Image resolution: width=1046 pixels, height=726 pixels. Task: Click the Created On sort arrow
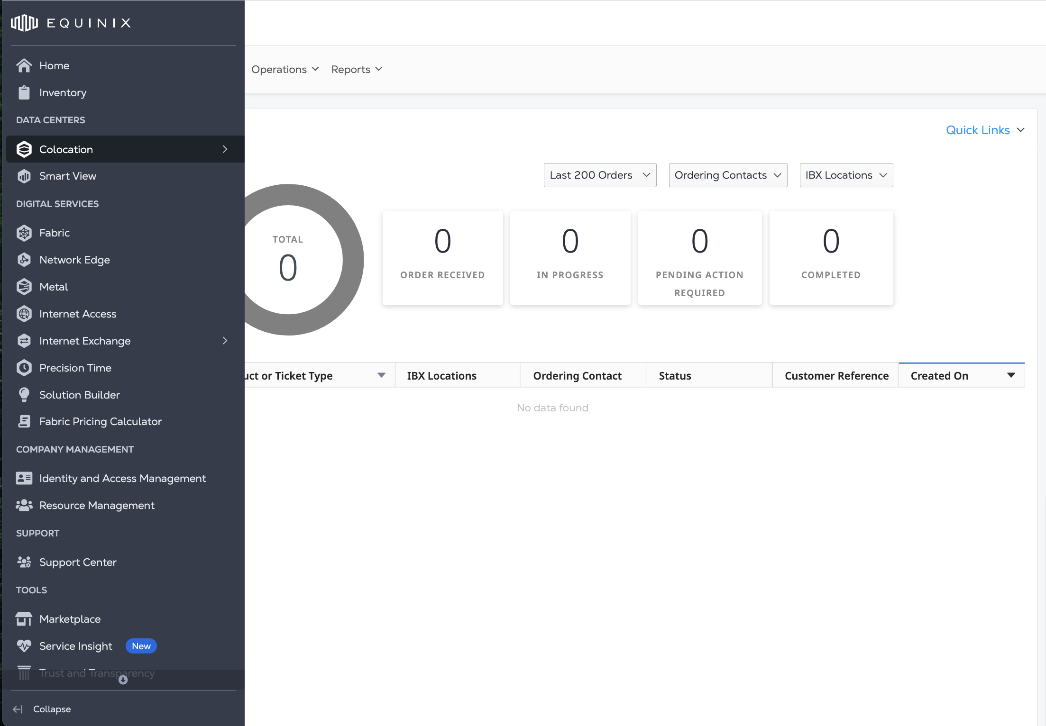point(1011,375)
